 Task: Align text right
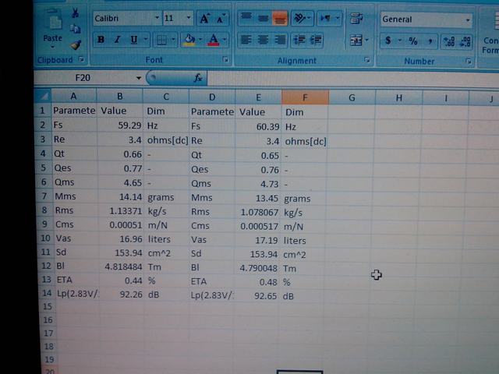[280, 40]
